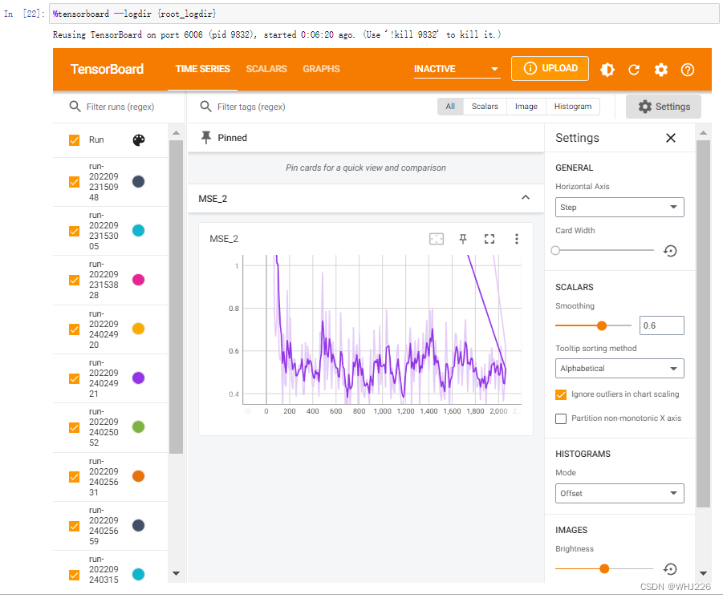Click the reload data refresh icon

coord(634,70)
